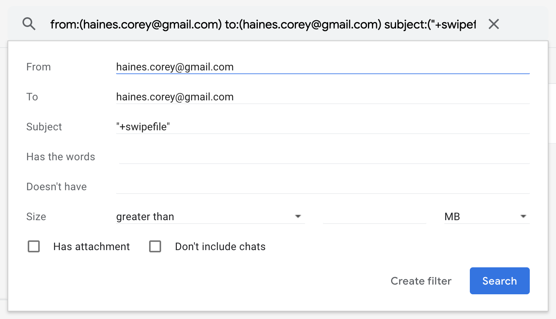Click the top search query text box
This screenshot has height=319, width=556.
pos(262,24)
